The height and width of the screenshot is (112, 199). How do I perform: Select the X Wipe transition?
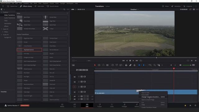[x=55, y=29]
